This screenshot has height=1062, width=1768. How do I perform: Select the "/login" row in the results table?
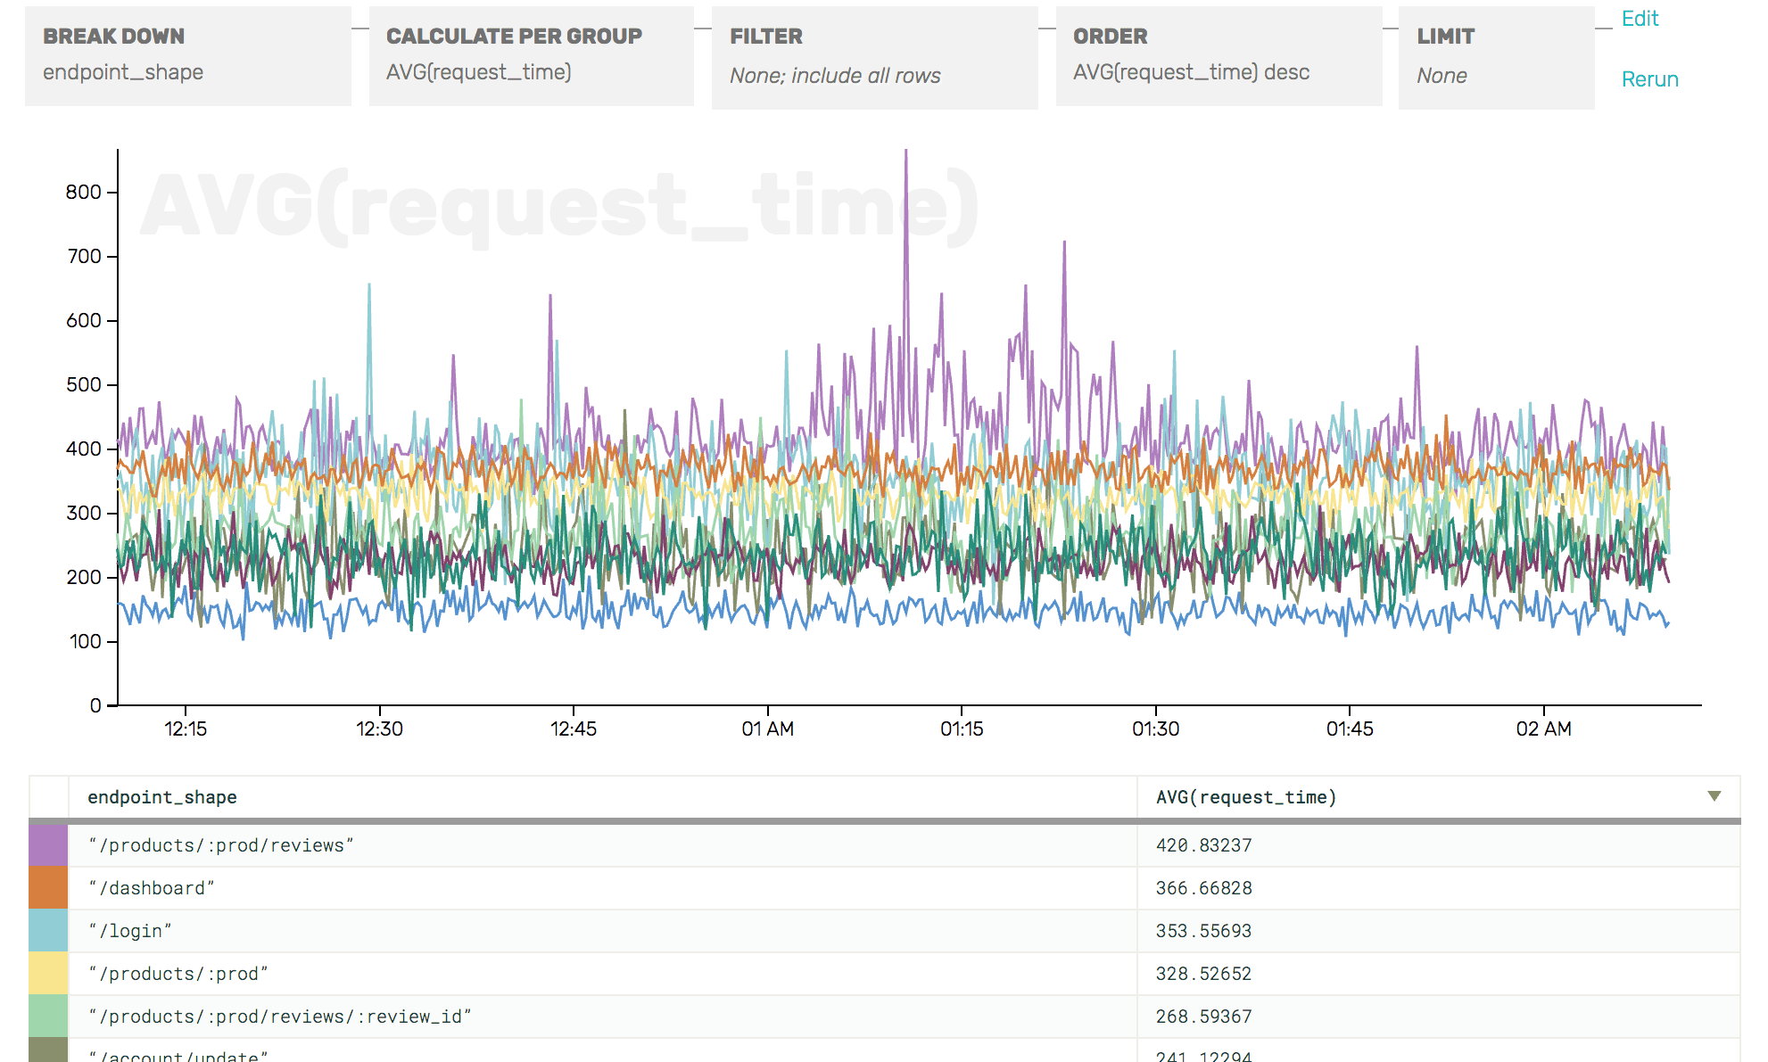click(535, 930)
